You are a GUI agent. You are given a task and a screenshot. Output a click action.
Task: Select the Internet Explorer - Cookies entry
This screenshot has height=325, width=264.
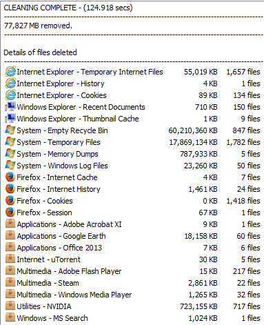click(x=132, y=95)
